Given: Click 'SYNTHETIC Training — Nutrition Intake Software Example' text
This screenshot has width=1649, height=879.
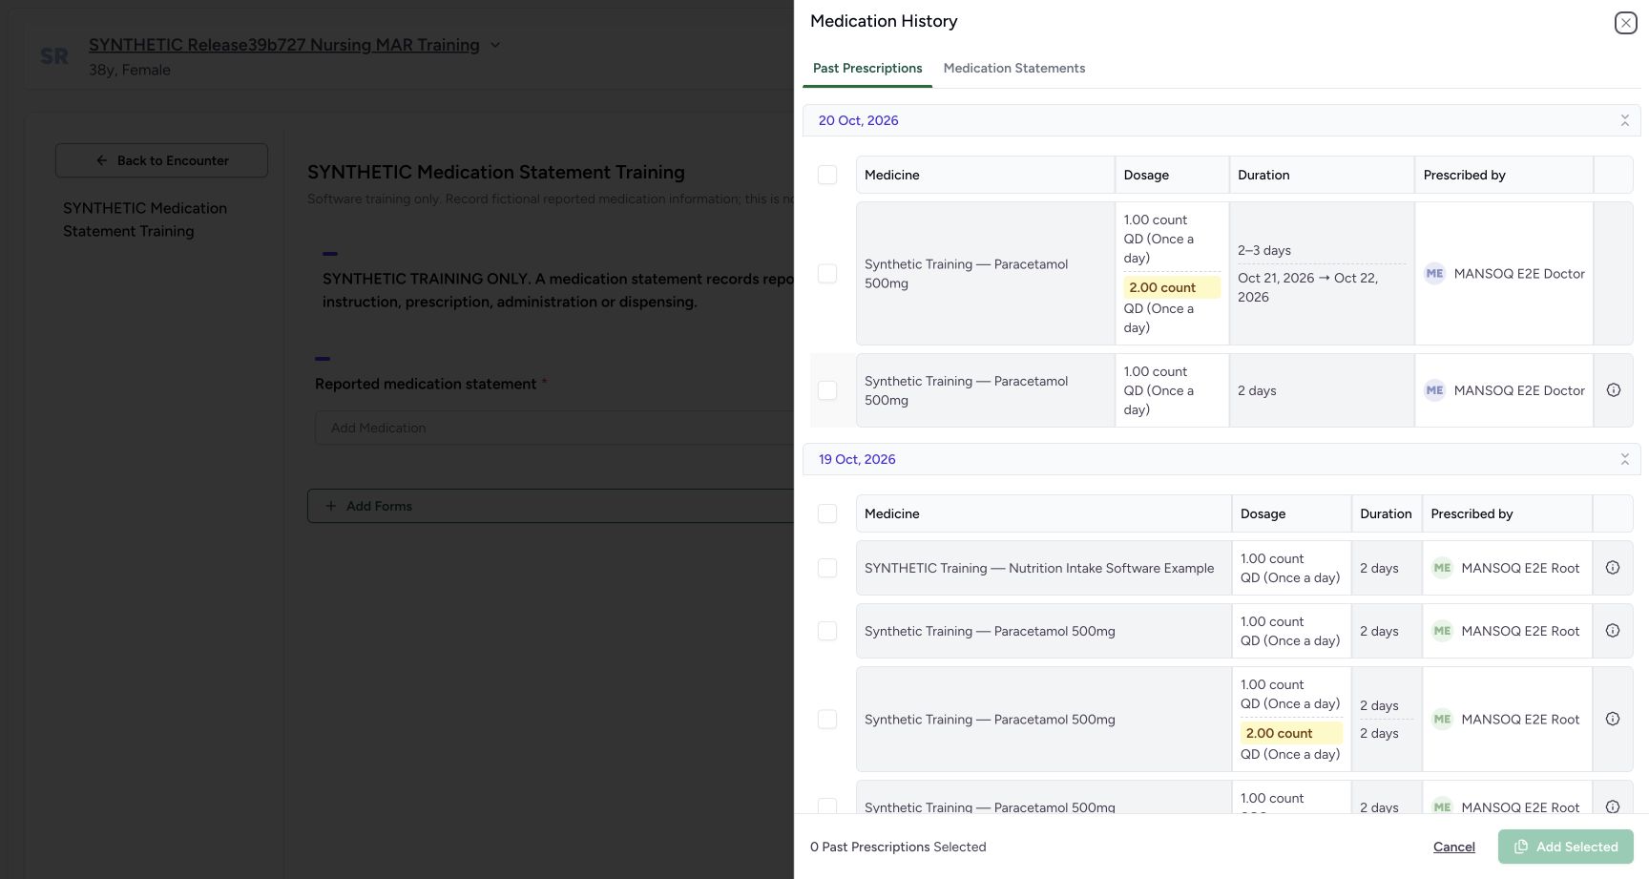Looking at the screenshot, I should coord(1039,568).
